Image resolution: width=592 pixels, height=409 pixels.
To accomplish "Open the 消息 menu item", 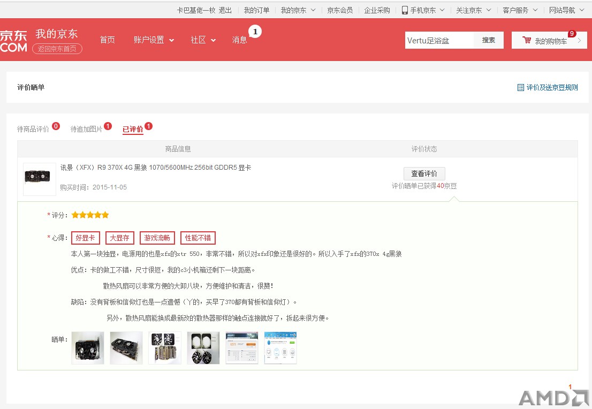I will (239, 40).
